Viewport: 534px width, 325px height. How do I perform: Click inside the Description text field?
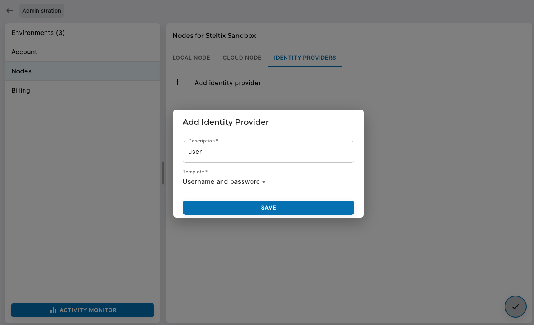tap(268, 152)
